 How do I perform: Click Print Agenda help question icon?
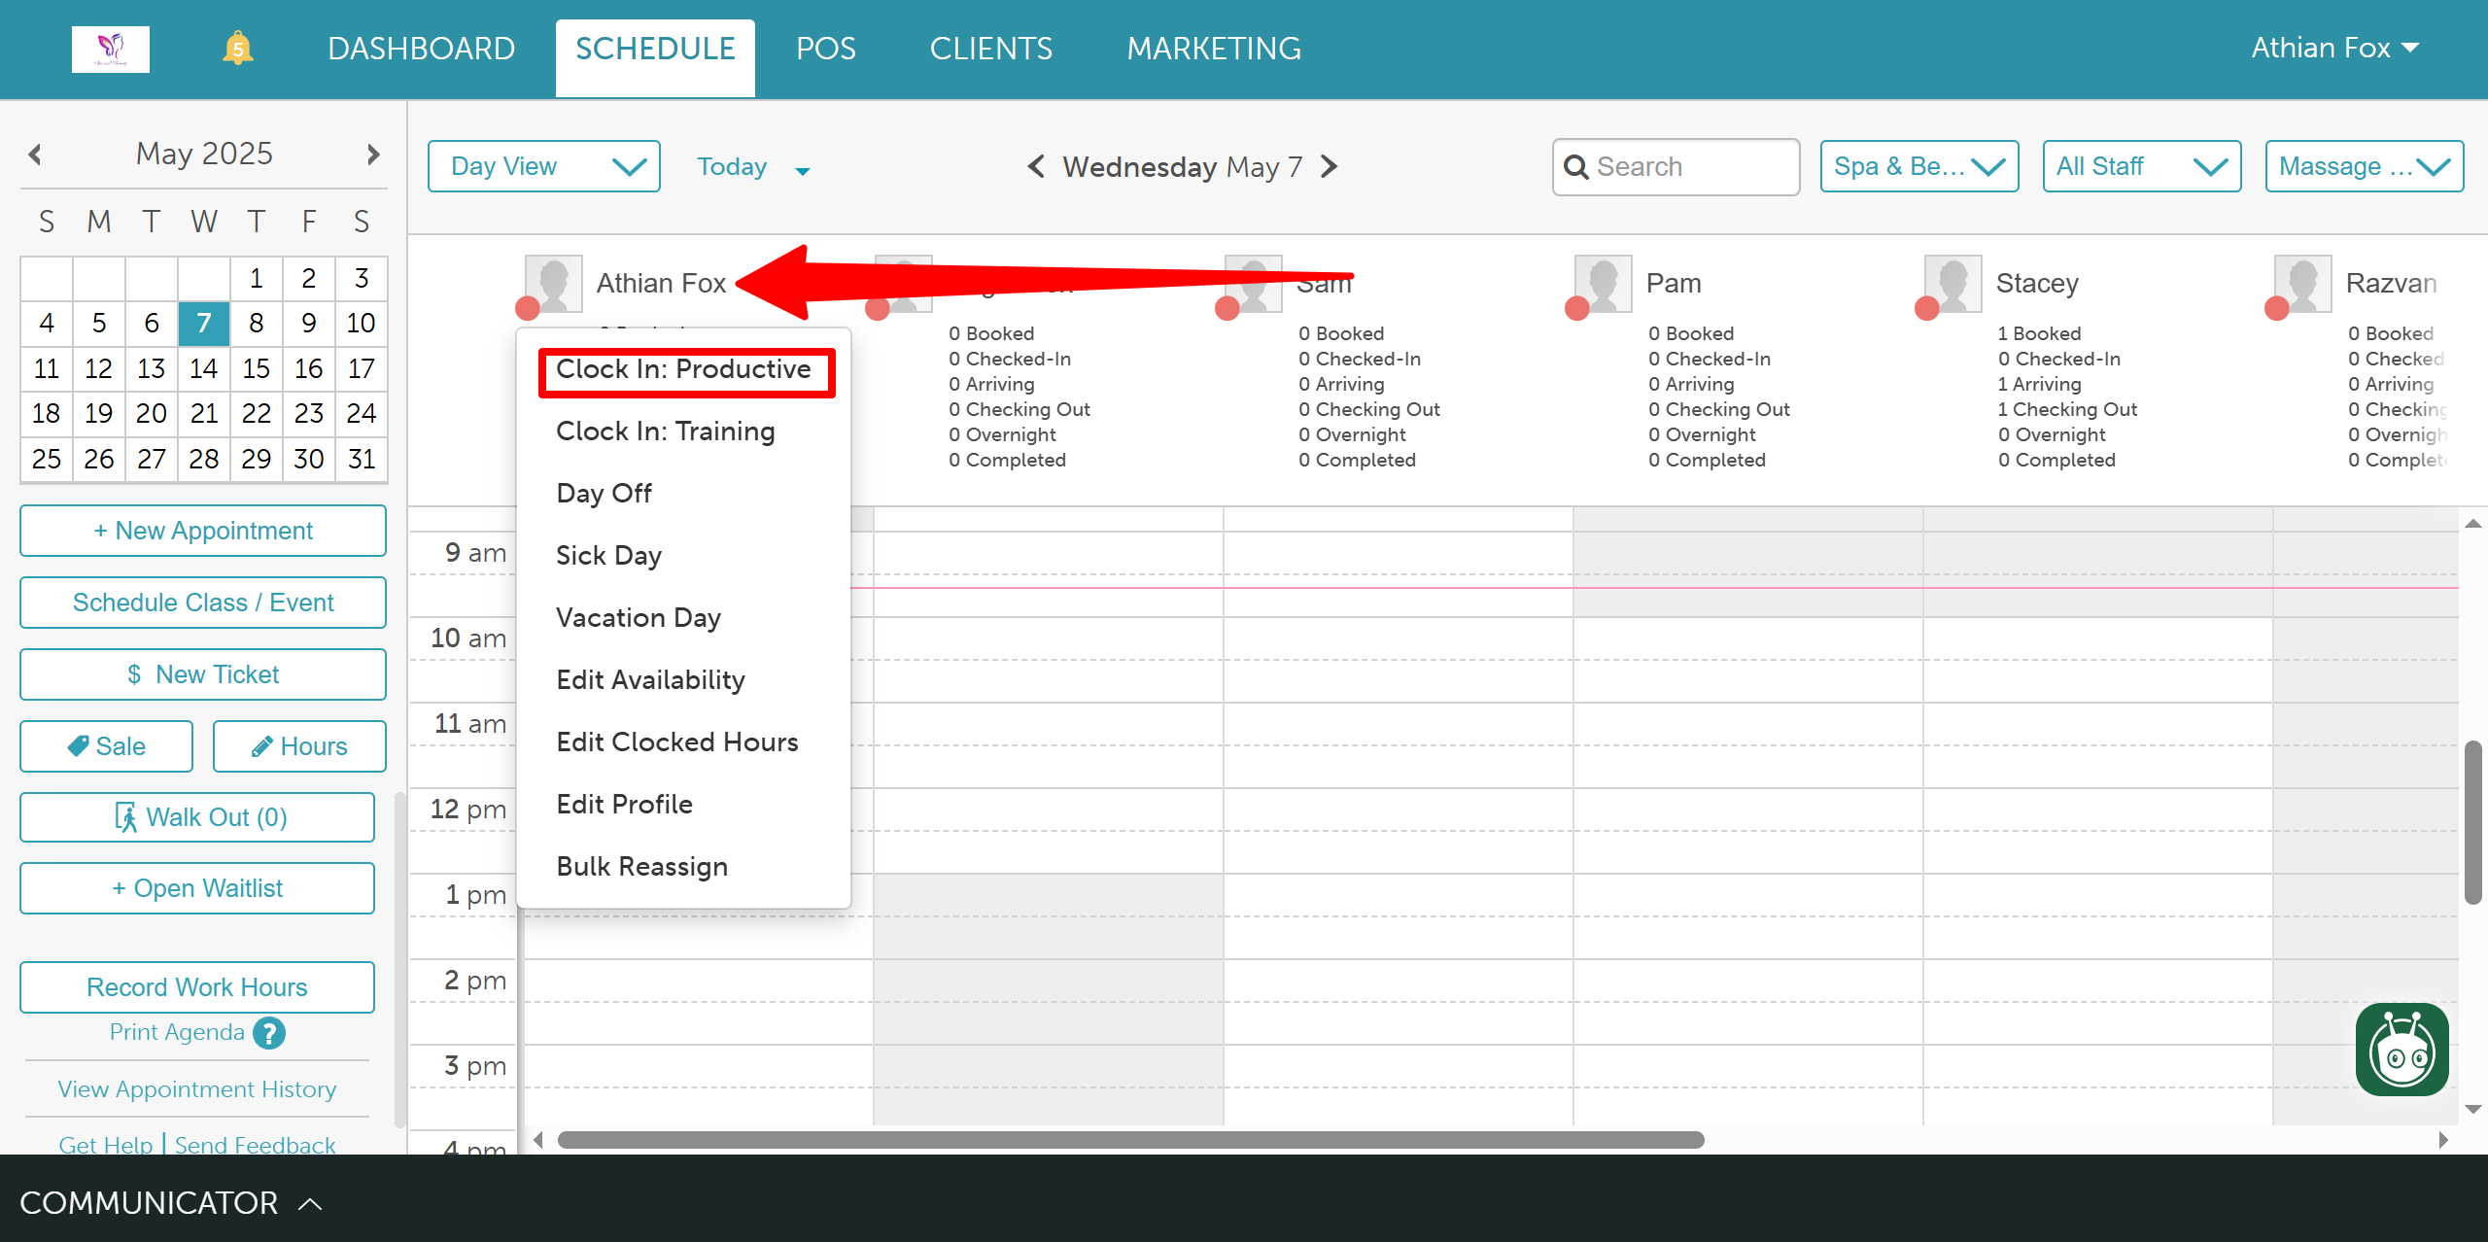click(269, 1033)
